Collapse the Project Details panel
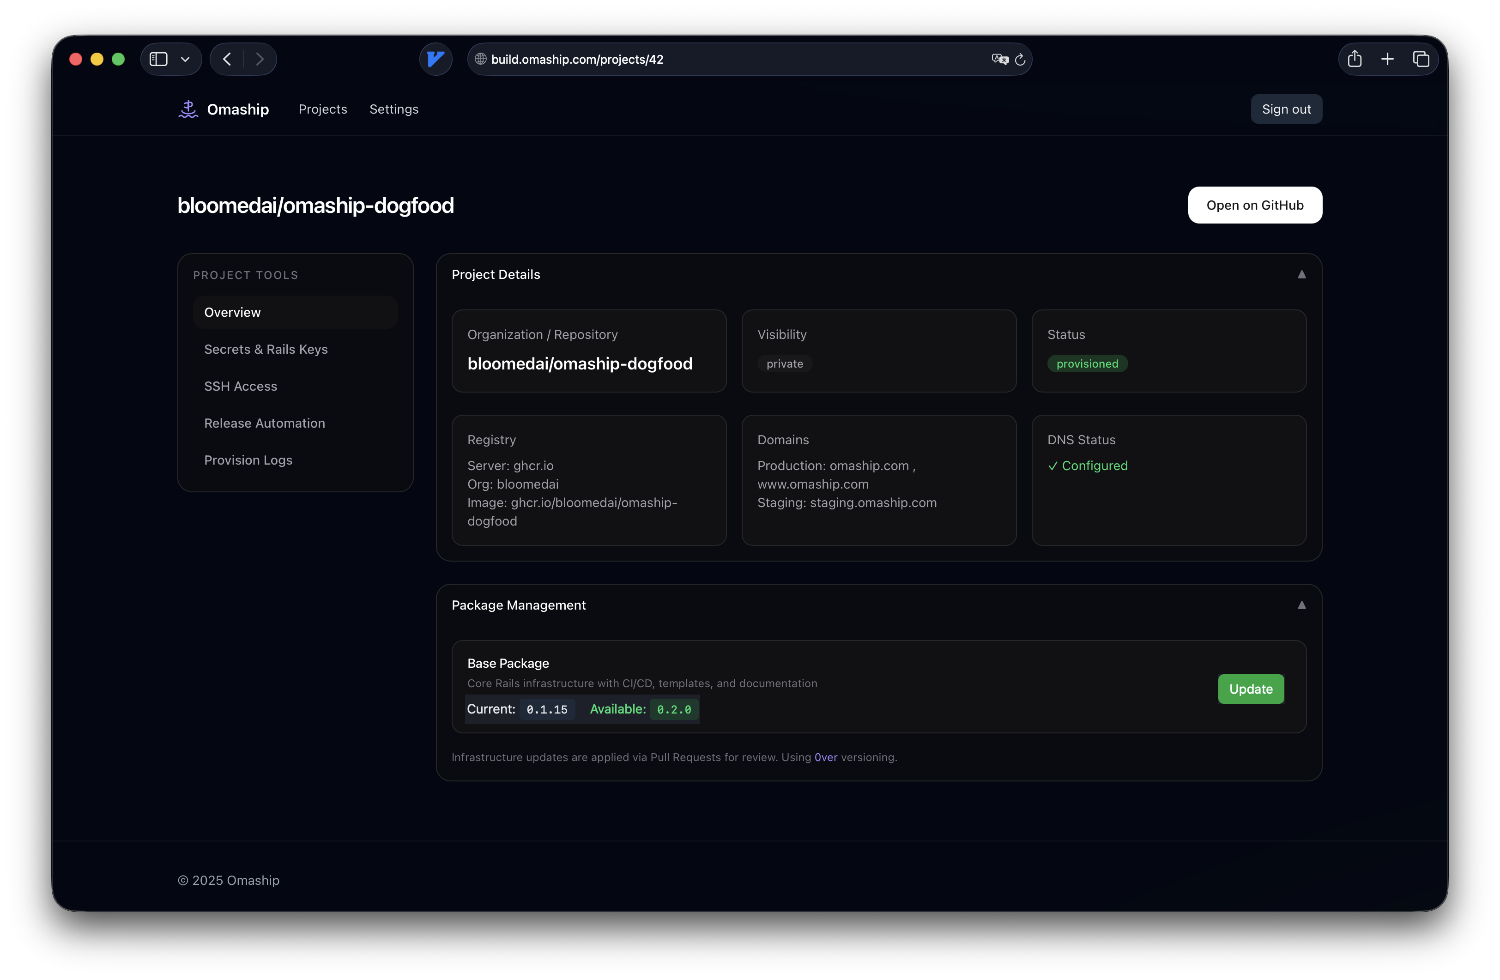Image resolution: width=1500 pixels, height=980 pixels. (x=1301, y=274)
